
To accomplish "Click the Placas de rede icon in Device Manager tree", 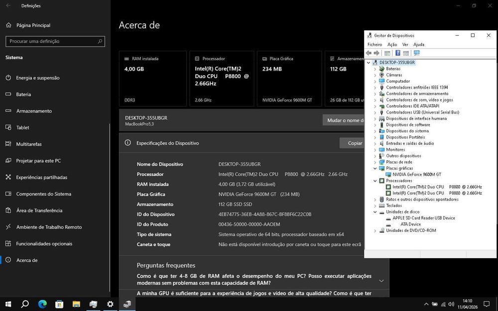I will [x=382, y=162].
